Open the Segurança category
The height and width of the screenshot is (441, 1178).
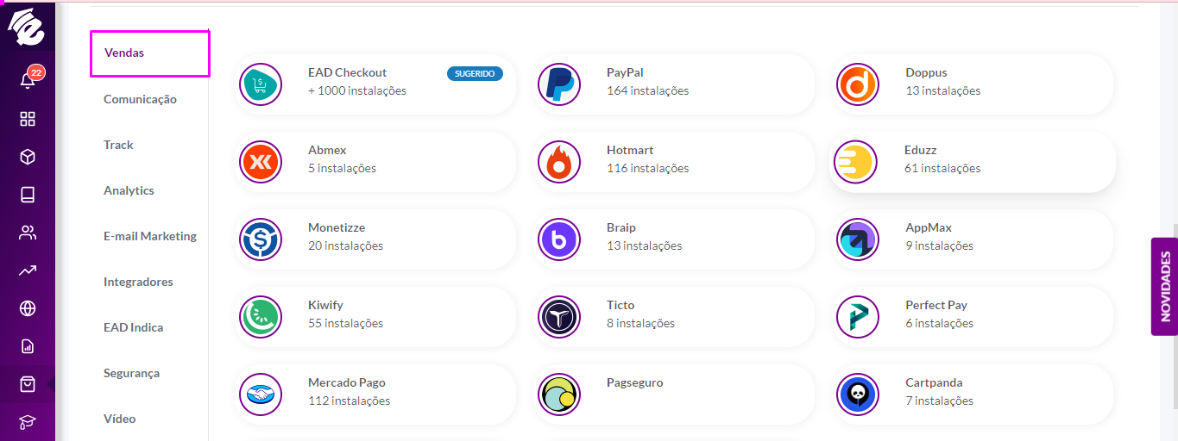(x=131, y=373)
